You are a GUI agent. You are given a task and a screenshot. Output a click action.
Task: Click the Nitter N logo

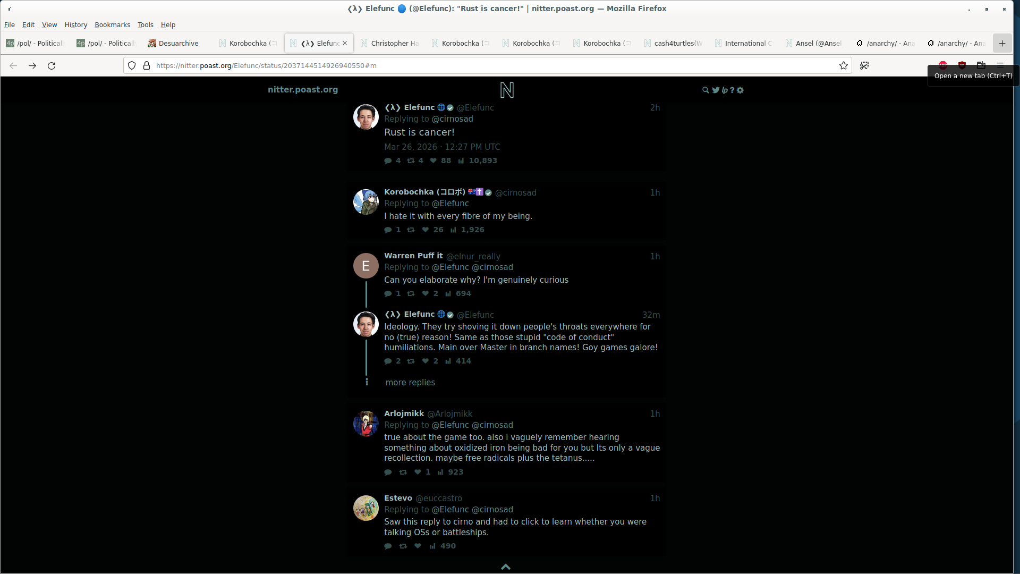507,90
